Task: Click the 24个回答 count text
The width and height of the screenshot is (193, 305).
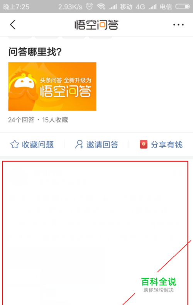Action: coord(21,120)
